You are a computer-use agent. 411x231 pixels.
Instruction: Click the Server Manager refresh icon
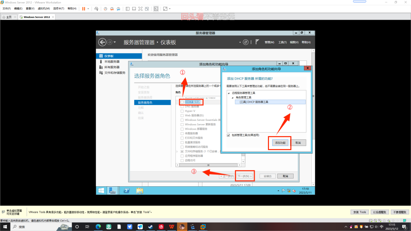(x=246, y=42)
